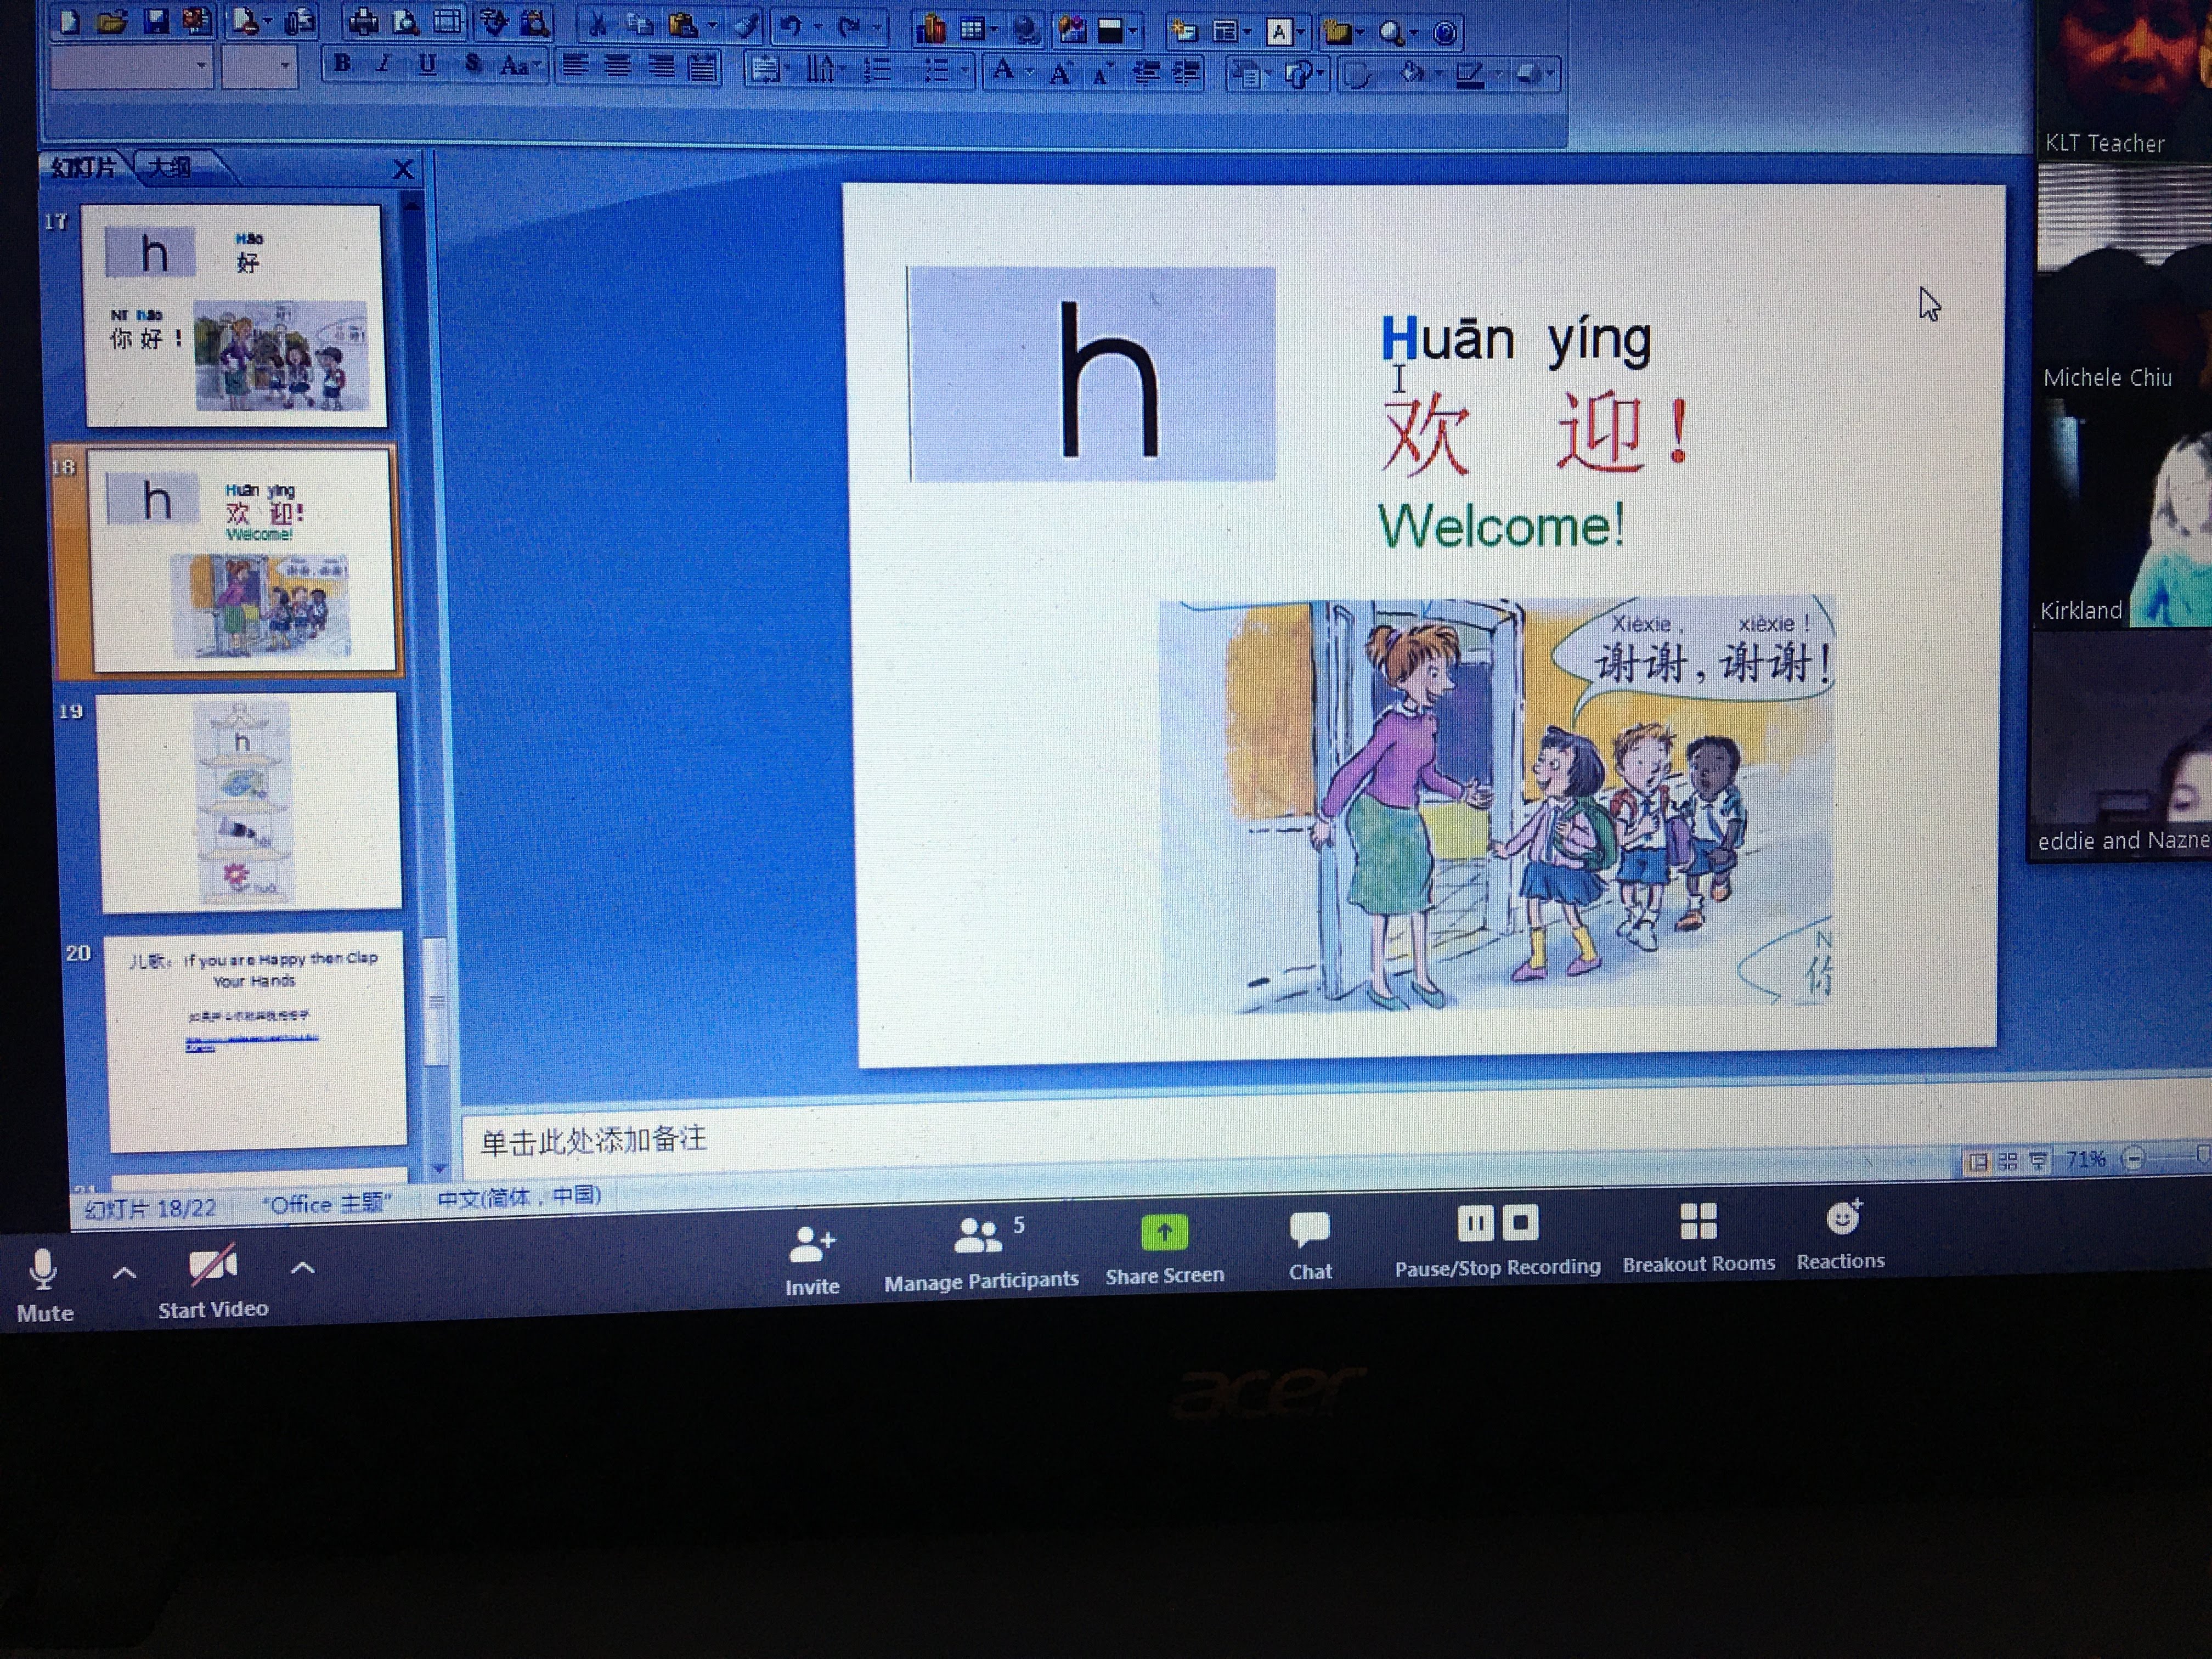Click the 中文(简体, 中国) language indicator
The height and width of the screenshot is (1659, 2212).
(519, 1196)
